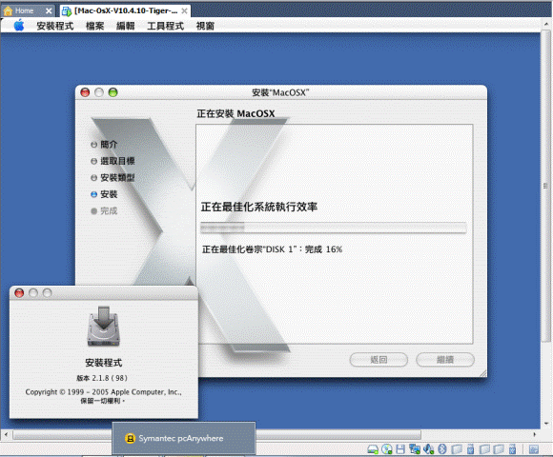Click the Home tab icon
553x457 pixels.
[x=9, y=10]
